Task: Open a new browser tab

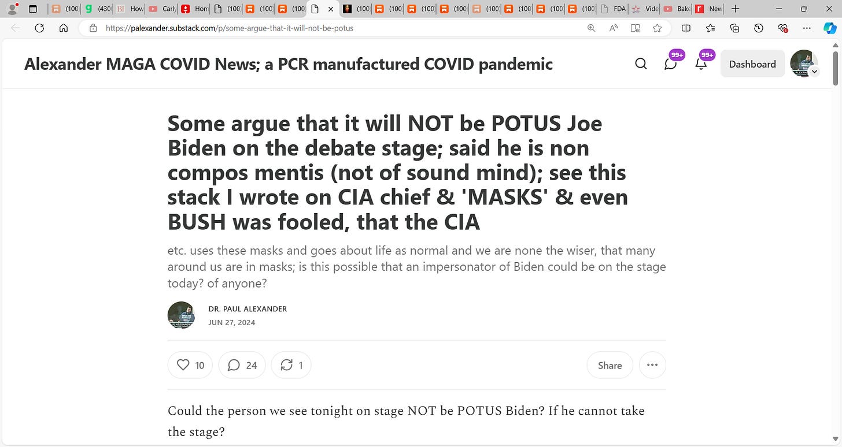Action: (736, 9)
